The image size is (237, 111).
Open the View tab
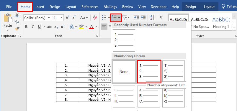tap(142, 7)
